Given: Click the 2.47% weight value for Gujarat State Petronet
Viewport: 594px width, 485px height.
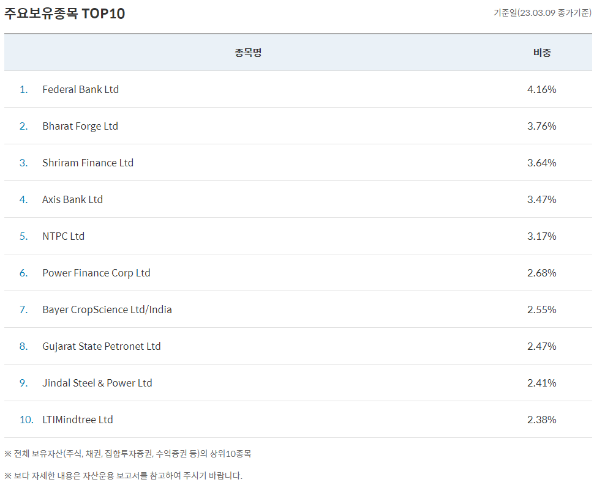Looking at the screenshot, I should [542, 346].
